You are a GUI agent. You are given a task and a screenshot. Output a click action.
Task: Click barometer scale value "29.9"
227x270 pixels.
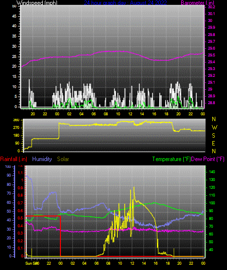click(211, 28)
